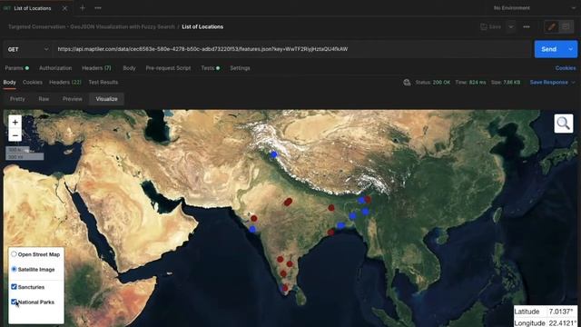Switch to Pretty response view
This screenshot has width=581, height=327.
17,99
